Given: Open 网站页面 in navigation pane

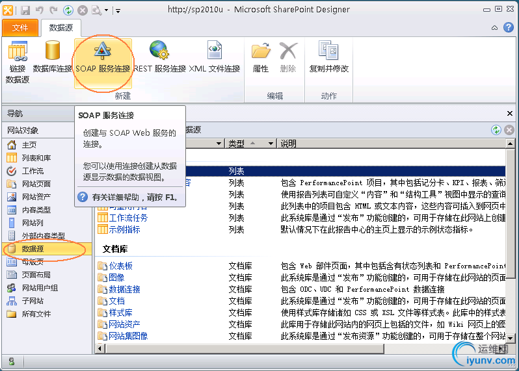Looking at the screenshot, I should [36, 184].
